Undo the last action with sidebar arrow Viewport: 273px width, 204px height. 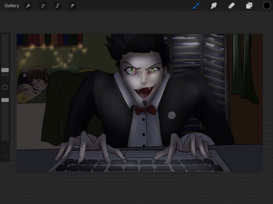coord(5,147)
